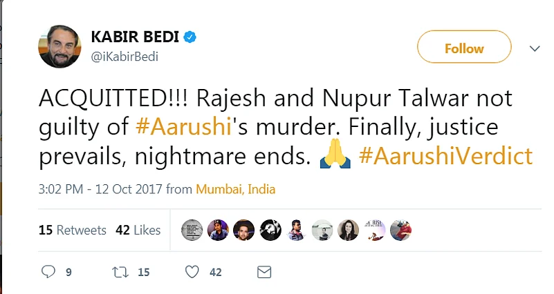Click the last liker avatar thumbnail

coord(400,230)
